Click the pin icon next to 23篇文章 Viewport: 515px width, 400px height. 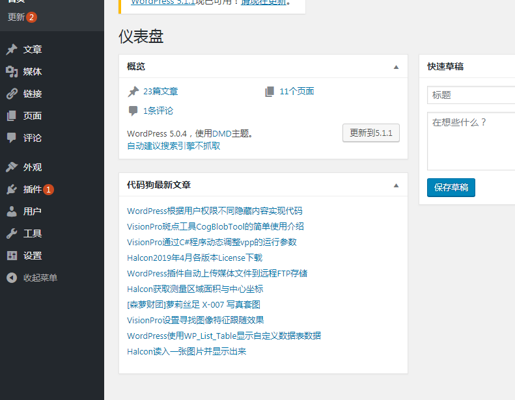point(133,92)
